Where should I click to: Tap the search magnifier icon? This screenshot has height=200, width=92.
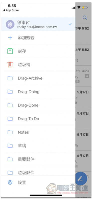pos(85,18)
